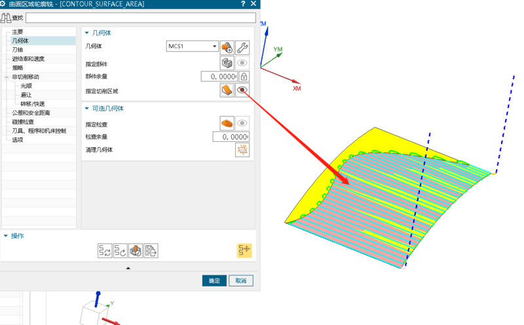The width and height of the screenshot is (524, 325).
Task: Click the specify part icon
Action: (227, 63)
